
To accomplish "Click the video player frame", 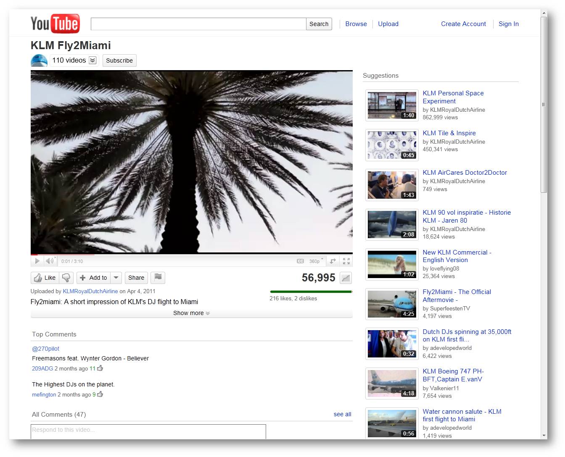I will (x=191, y=162).
